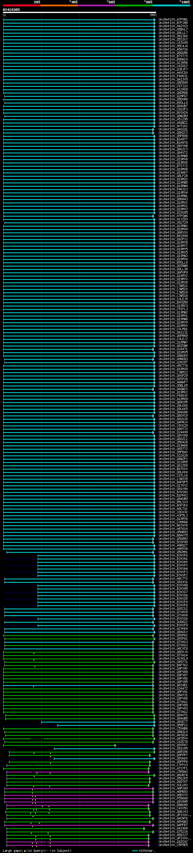
Task: Open the UniRef100_A4ZYU3 entry
Action: click(x=173, y=26)
